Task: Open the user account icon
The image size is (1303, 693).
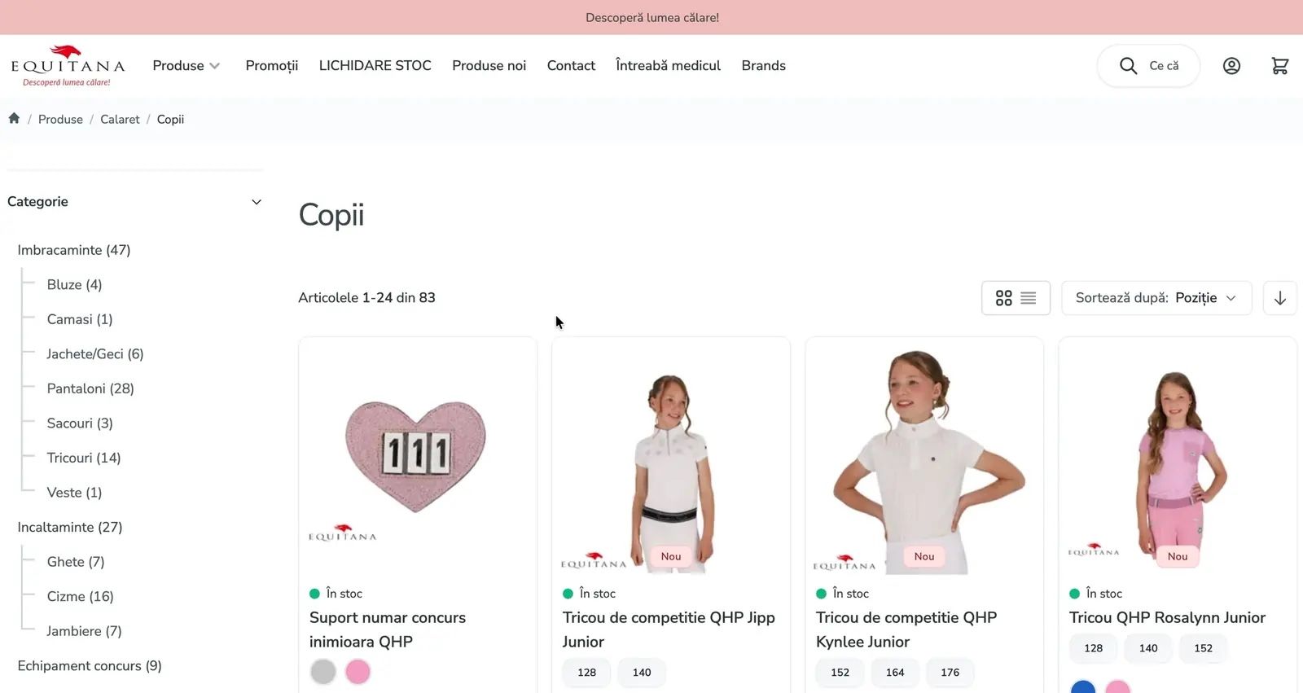Action: [1231, 66]
